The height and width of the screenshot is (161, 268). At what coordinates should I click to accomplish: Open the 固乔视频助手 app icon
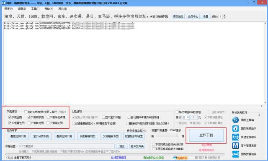point(235,128)
